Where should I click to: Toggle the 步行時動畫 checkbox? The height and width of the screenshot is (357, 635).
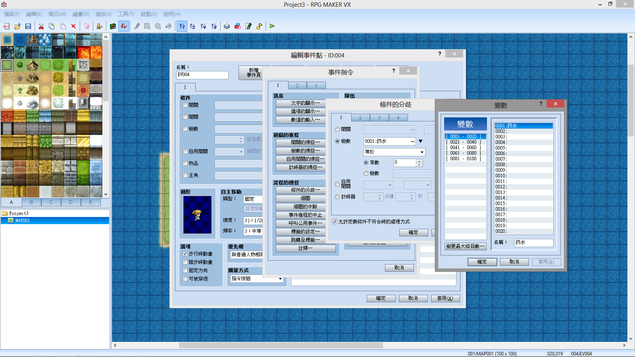(x=185, y=254)
